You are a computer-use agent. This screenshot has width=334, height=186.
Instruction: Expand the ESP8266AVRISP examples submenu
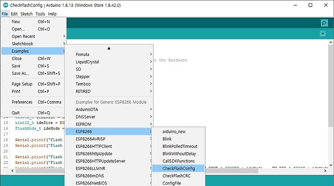coord(109,139)
